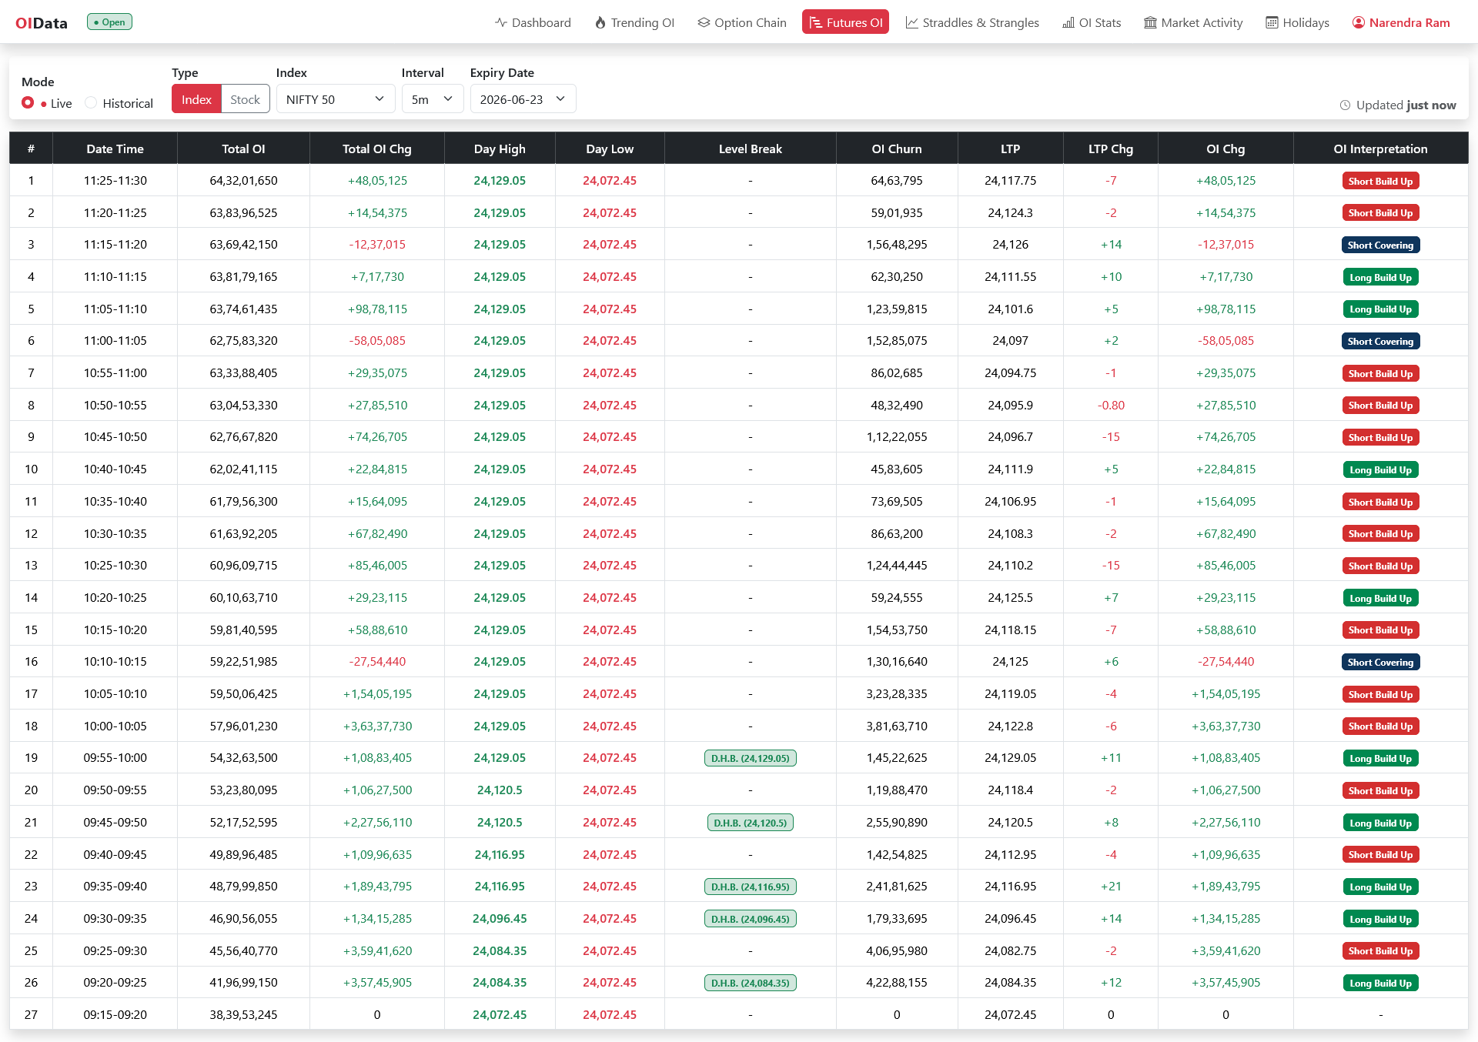Screen dimensions: 1478x1042
Task: Click Long Build Up badge for 11:10-11:15
Action: 1381,278
